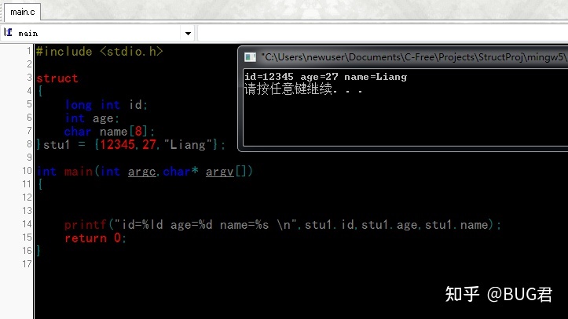The width and height of the screenshot is (568, 319).
Task: Click the 'int age;' declaration line
Action: coord(92,118)
